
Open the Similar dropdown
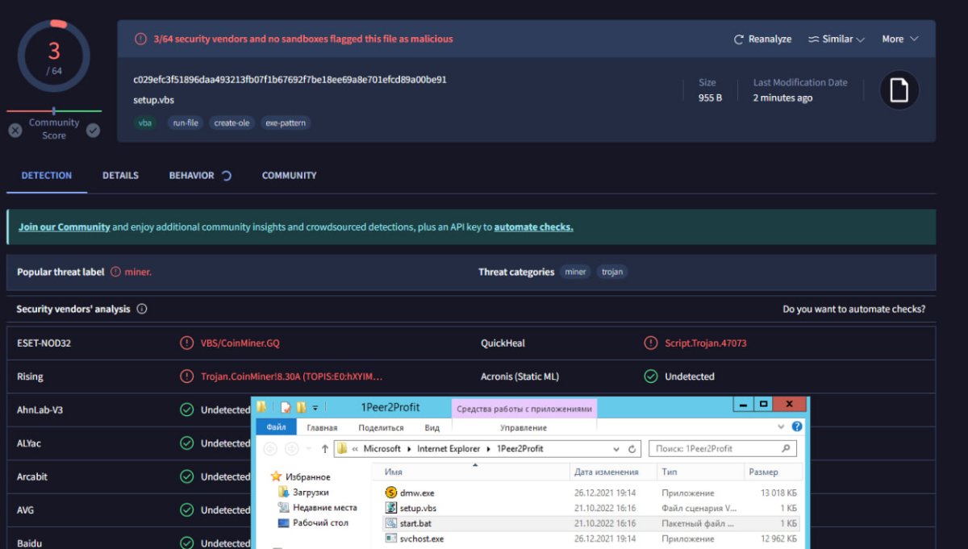pos(837,40)
